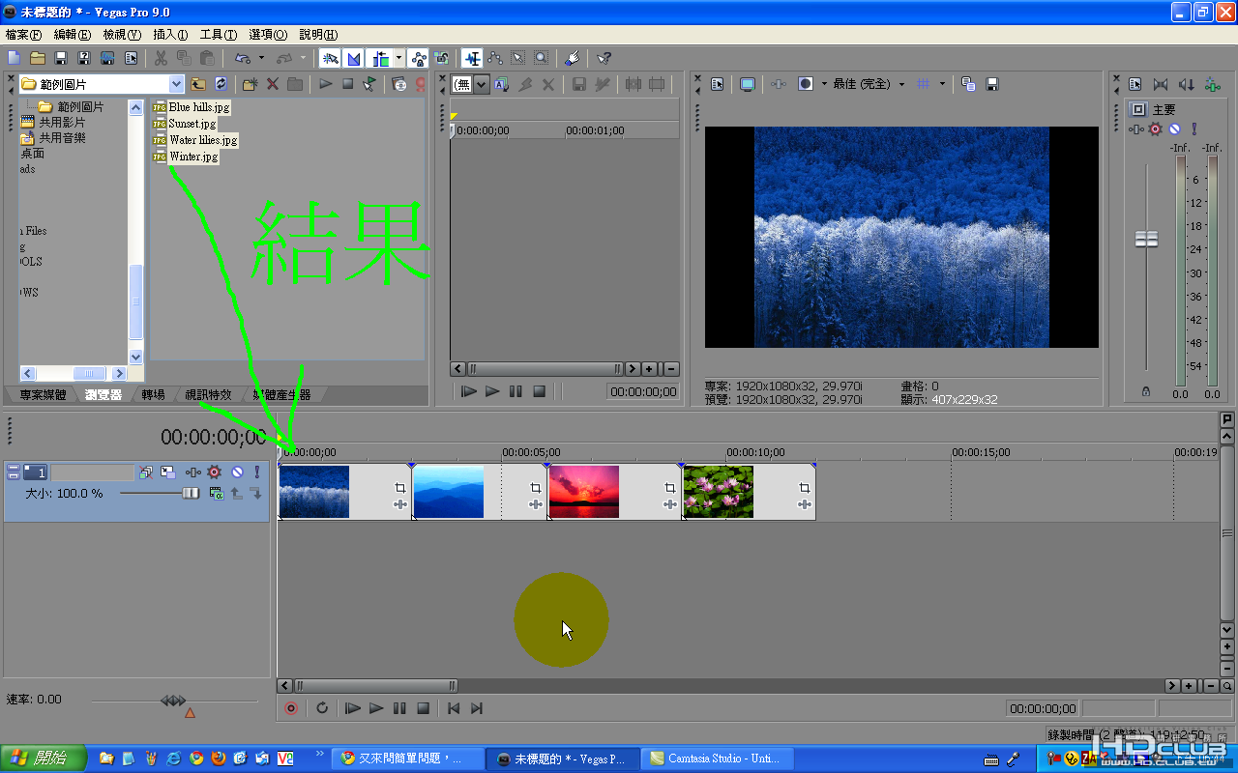
Task: Click the track FX icon on track 1
Action: tap(215, 472)
